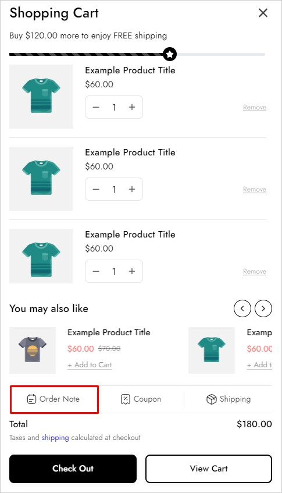Click the first product's quantity value
Screen dimensions: 282x493
[x=114, y=108]
